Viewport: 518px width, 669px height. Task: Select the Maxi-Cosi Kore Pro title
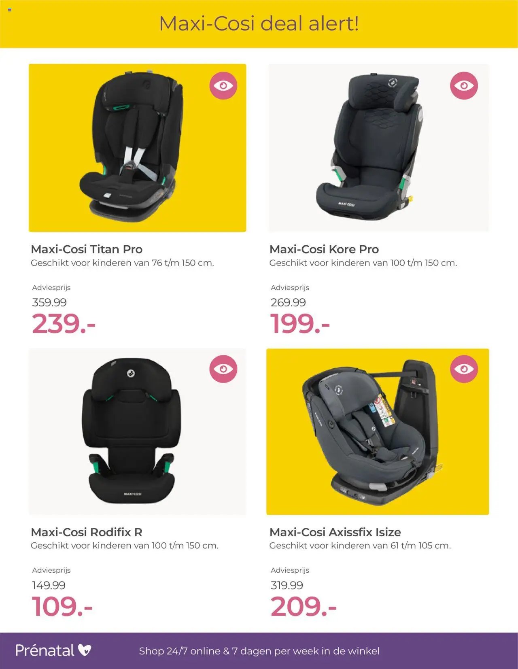pos(324,249)
